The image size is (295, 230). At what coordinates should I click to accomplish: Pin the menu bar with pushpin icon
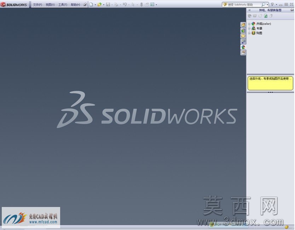click(85, 5)
